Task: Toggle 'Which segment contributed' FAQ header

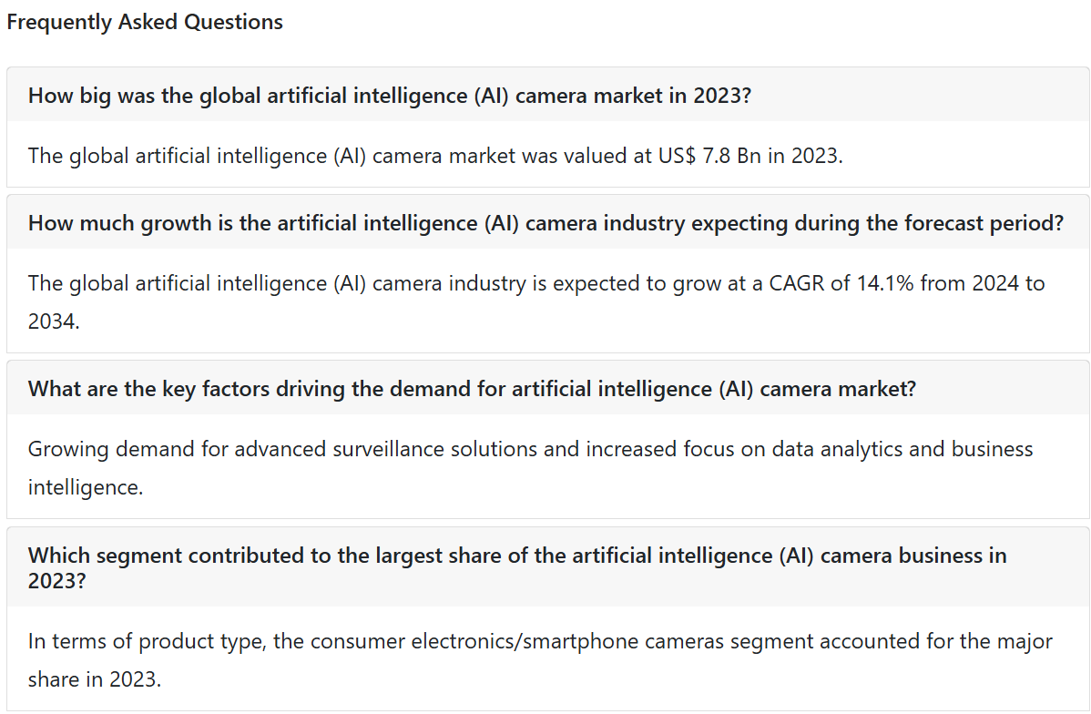Action: 548,567
